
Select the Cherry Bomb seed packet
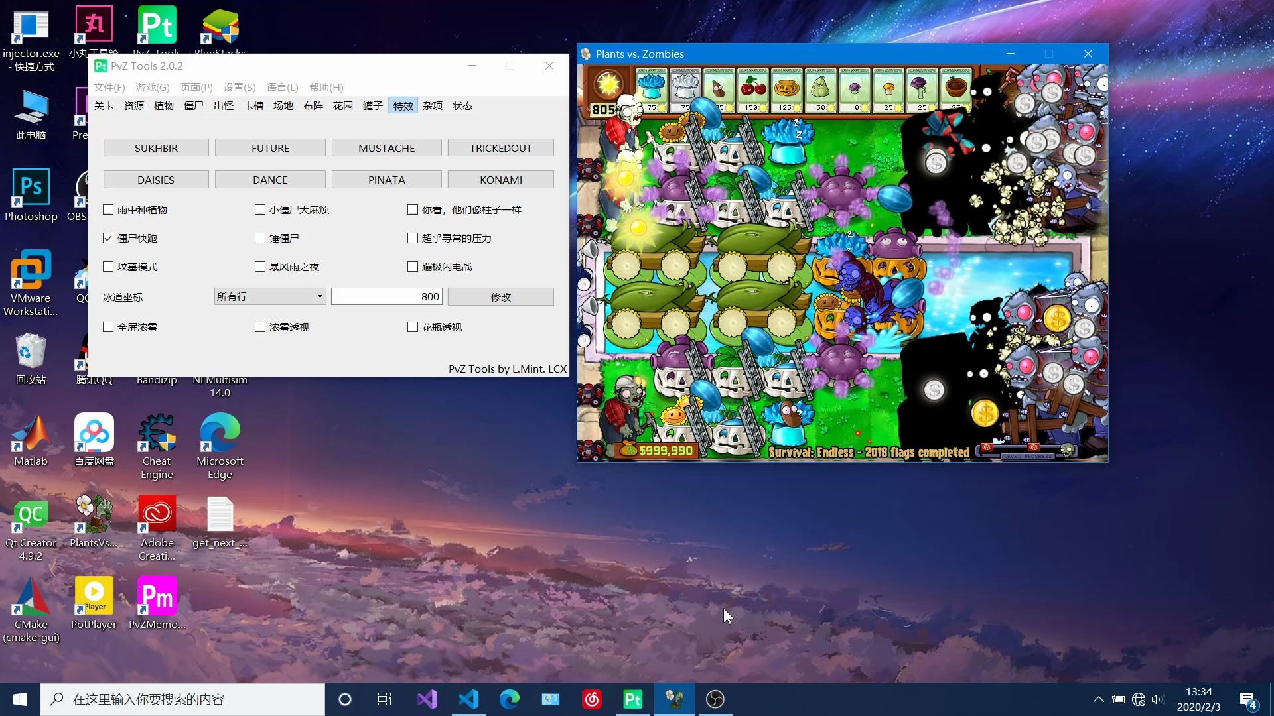(x=753, y=89)
